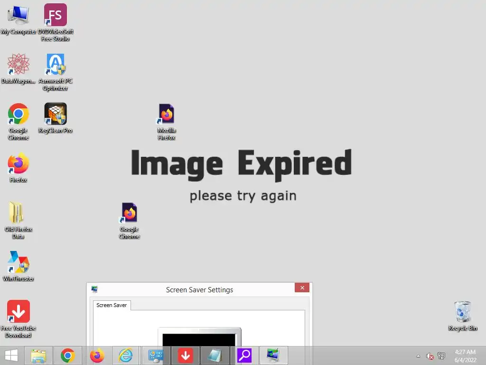486x365 pixels.
Task: Launch the WinThruster desktop shortcut
Action: [19, 266]
